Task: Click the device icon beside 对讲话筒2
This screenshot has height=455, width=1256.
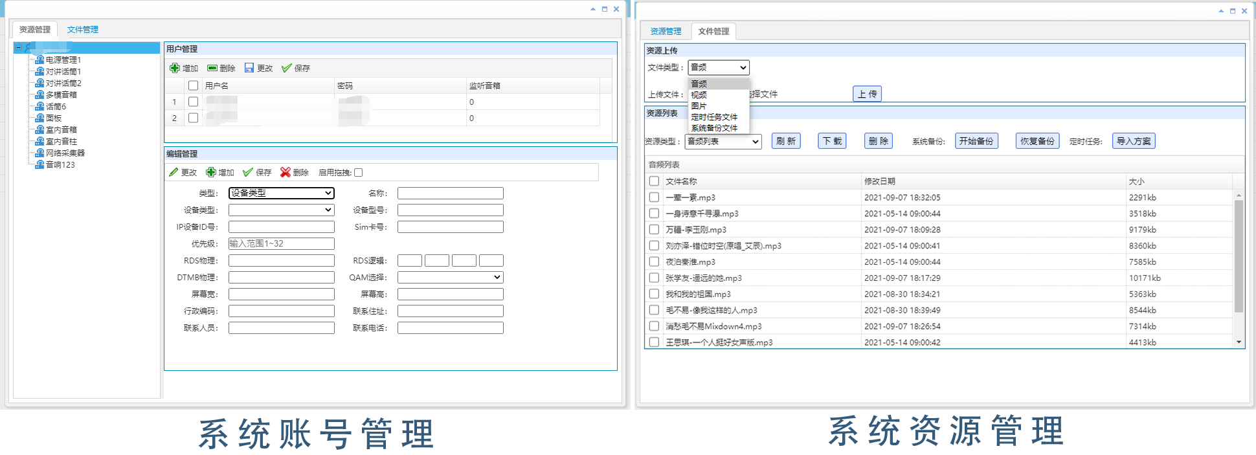Action: pyautogui.click(x=39, y=83)
